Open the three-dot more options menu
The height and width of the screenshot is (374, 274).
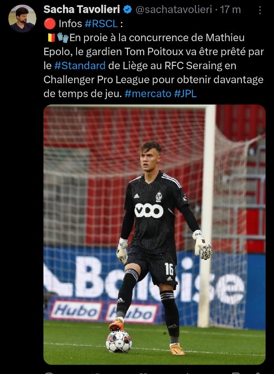tap(260, 10)
